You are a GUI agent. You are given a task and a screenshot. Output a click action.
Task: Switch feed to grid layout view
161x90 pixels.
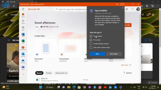(x=146, y=40)
